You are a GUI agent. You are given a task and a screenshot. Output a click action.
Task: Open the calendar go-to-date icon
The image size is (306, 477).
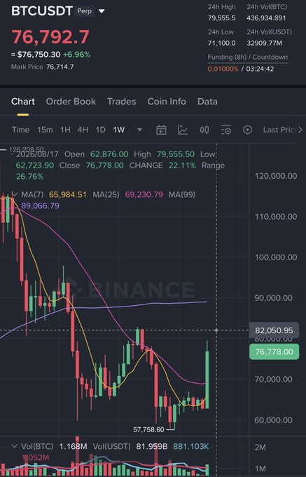(161, 130)
